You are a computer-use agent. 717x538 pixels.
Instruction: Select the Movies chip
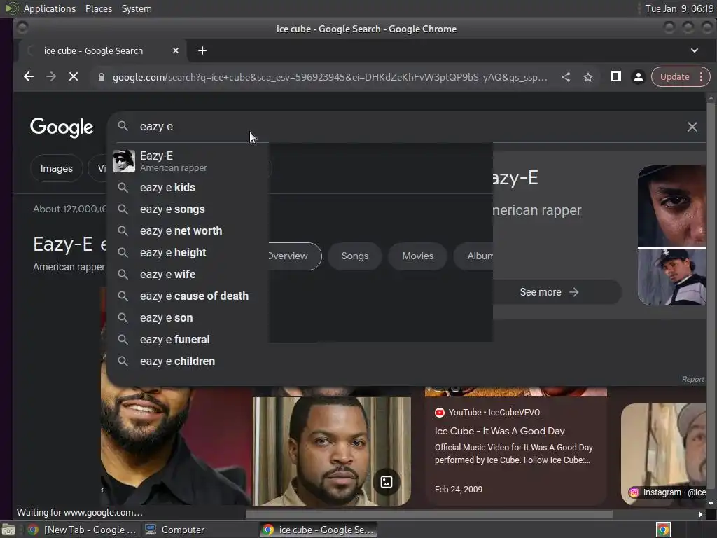click(x=417, y=256)
